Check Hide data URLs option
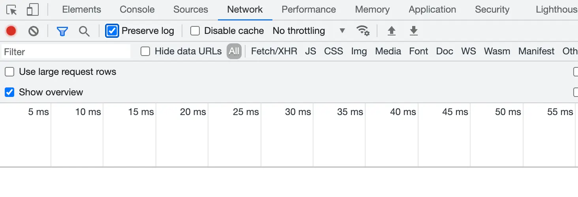 click(146, 51)
